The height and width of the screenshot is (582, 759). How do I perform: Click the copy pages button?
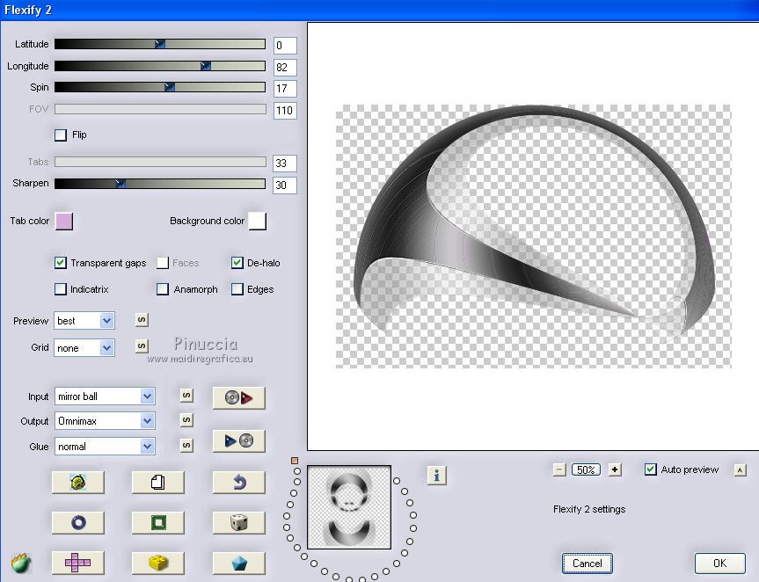click(157, 482)
